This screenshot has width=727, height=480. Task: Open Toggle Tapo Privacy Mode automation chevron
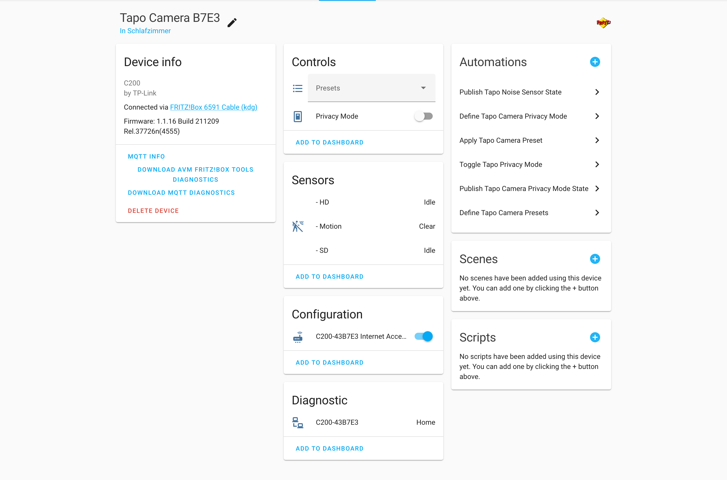597,165
